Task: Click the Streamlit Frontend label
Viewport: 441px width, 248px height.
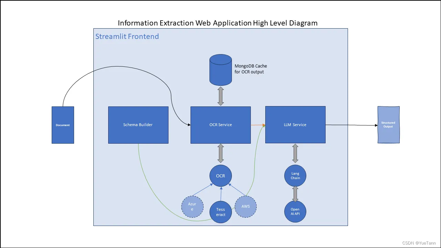Action: click(127, 37)
